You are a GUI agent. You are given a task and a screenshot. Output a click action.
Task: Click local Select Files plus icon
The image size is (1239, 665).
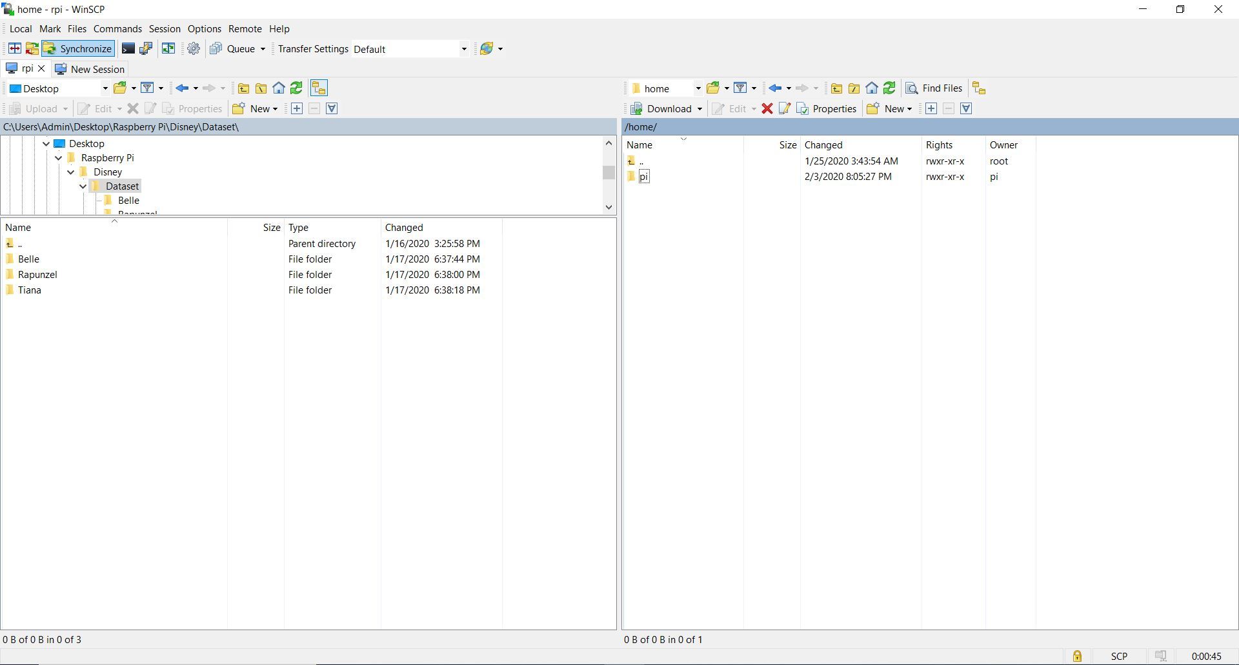tap(297, 108)
